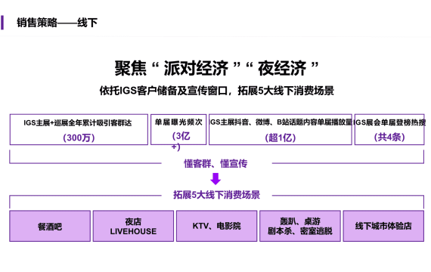Click the (超1亿) purple figure
431x272 pixels.
[x=281, y=138]
